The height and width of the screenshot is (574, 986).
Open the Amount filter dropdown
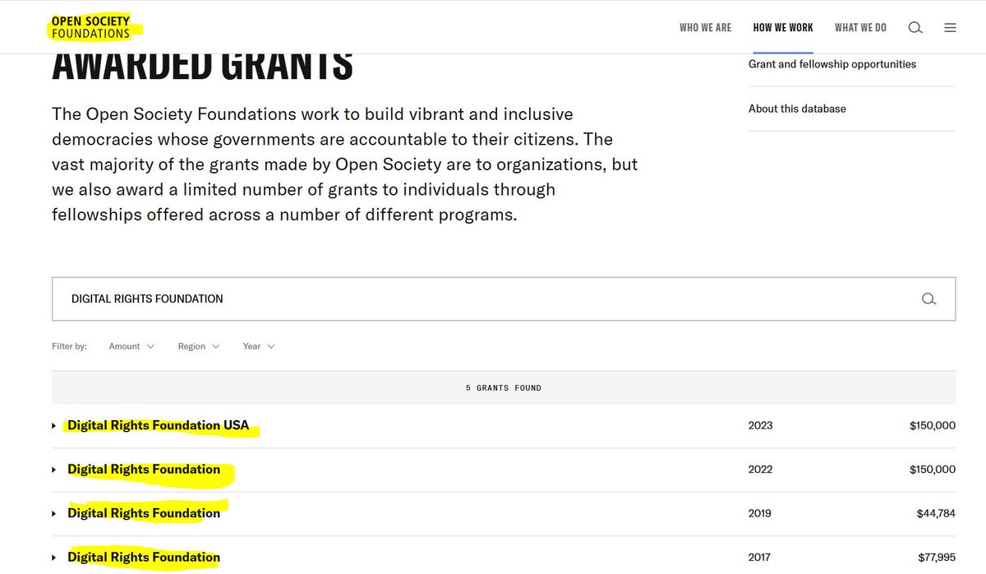pyautogui.click(x=131, y=346)
